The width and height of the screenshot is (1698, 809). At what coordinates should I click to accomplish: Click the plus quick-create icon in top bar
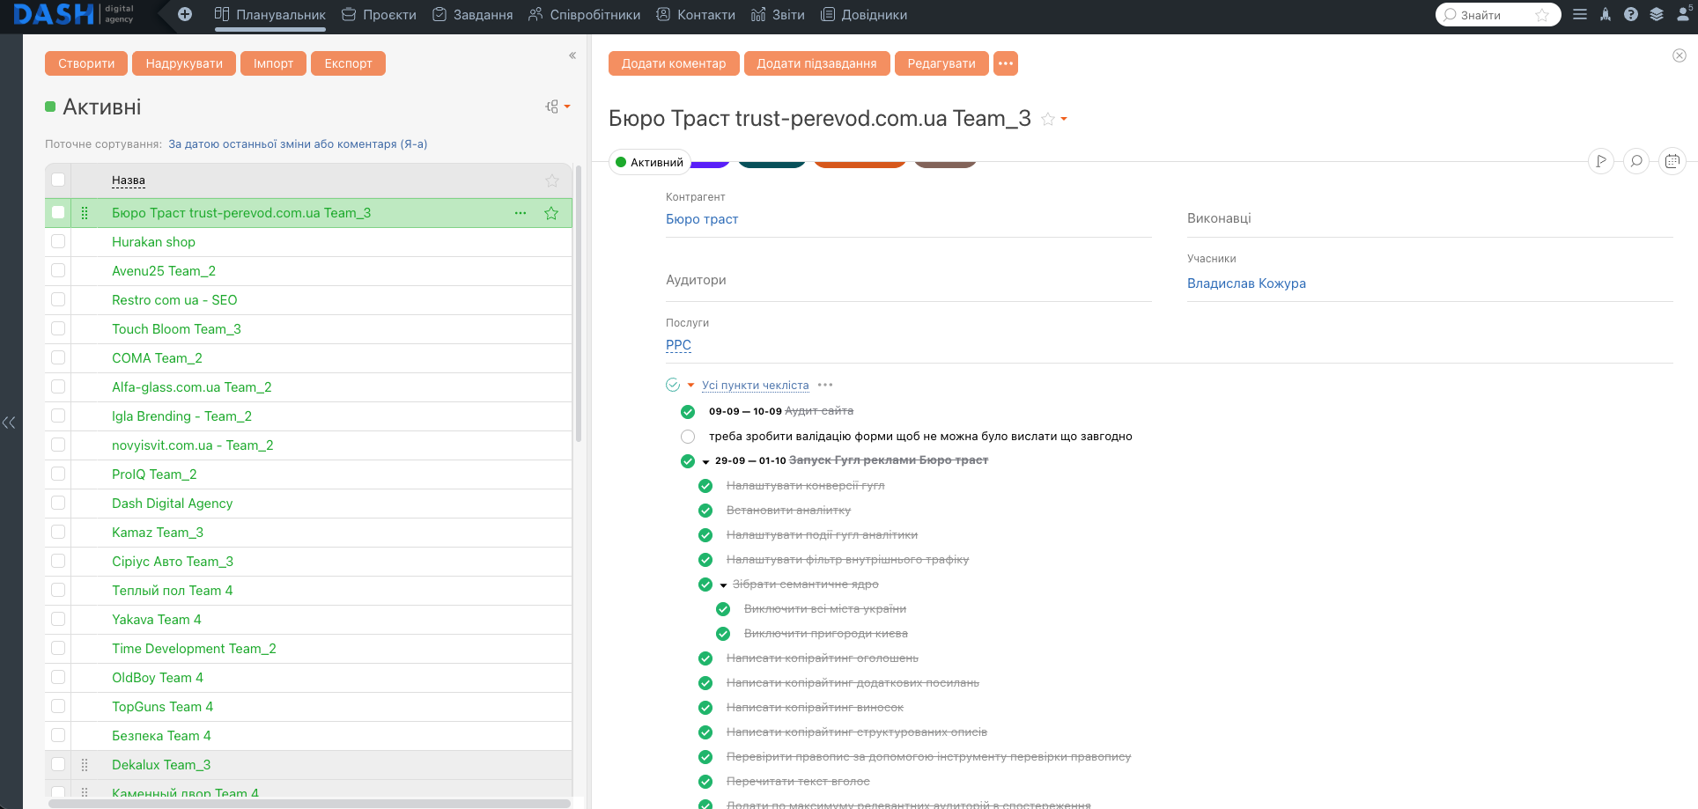pyautogui.click(x=185, y=14)
